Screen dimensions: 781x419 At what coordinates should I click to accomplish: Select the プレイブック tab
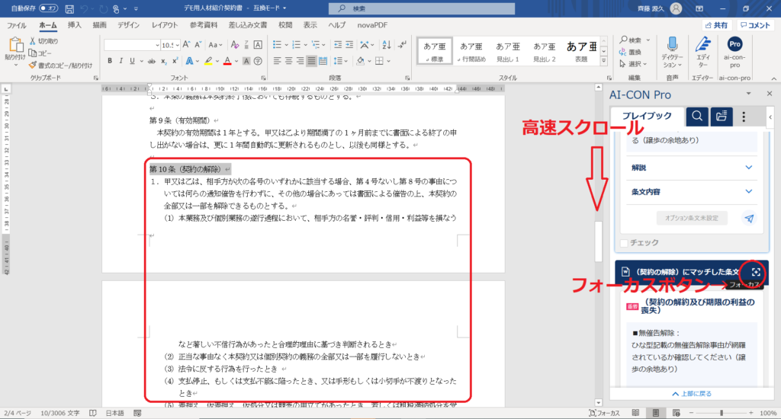click(x=647, y=116)
